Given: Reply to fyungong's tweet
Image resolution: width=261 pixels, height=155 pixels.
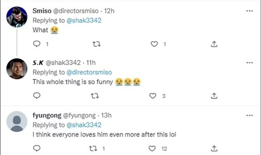Looking at the screenshot, I should coord(36,148).
